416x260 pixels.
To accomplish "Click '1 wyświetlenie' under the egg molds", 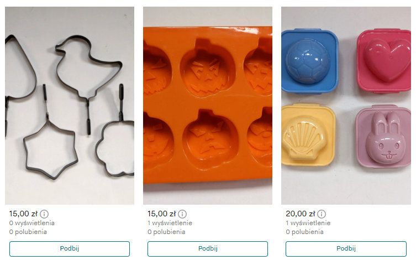I will pos(308,223).
